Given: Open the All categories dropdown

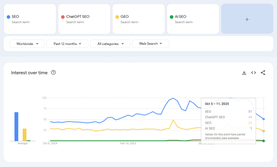Looking at the screenshot, I should pyautogui.click(x=110, y=44).
